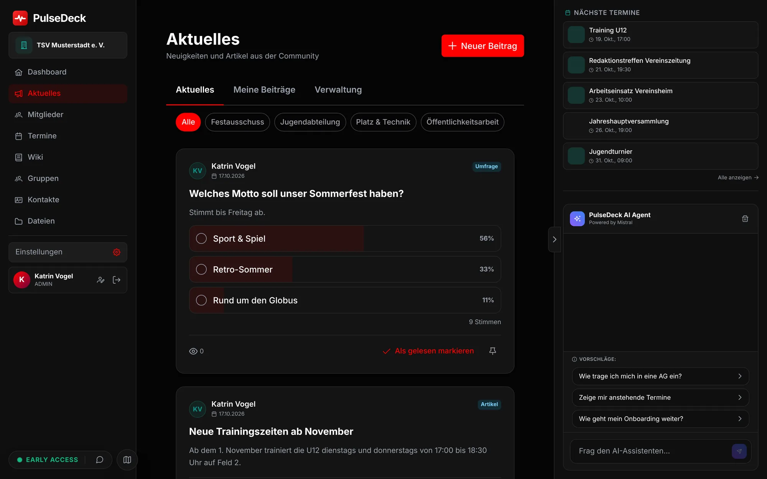Click the Gruppen icon in sidebar
Screen dimensions: 767x479
(18, 179)
